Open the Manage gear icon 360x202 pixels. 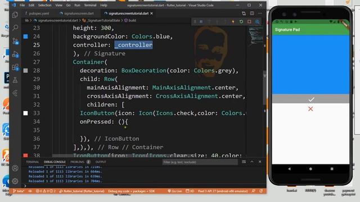coord(15,181)
